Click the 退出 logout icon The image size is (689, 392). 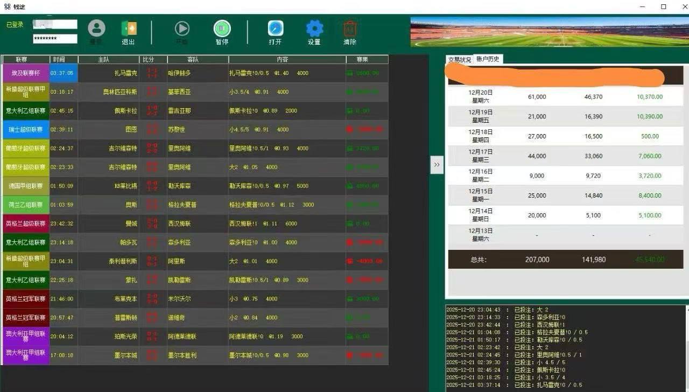129,29
